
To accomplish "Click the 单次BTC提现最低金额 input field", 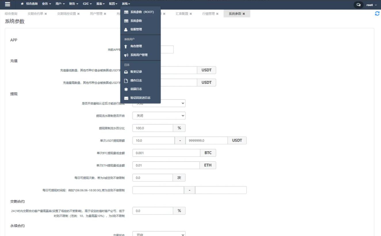I will pos(166,153).
